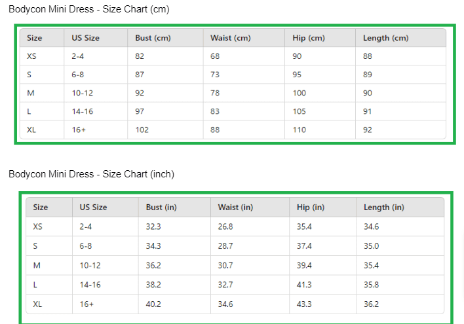Click the hip value 39.4 cell
This screenshot has width=464, height=324.
click(304, 265)
